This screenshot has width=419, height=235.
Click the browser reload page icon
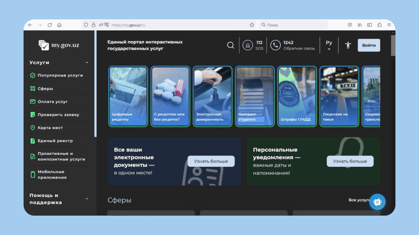coord(50,25)
